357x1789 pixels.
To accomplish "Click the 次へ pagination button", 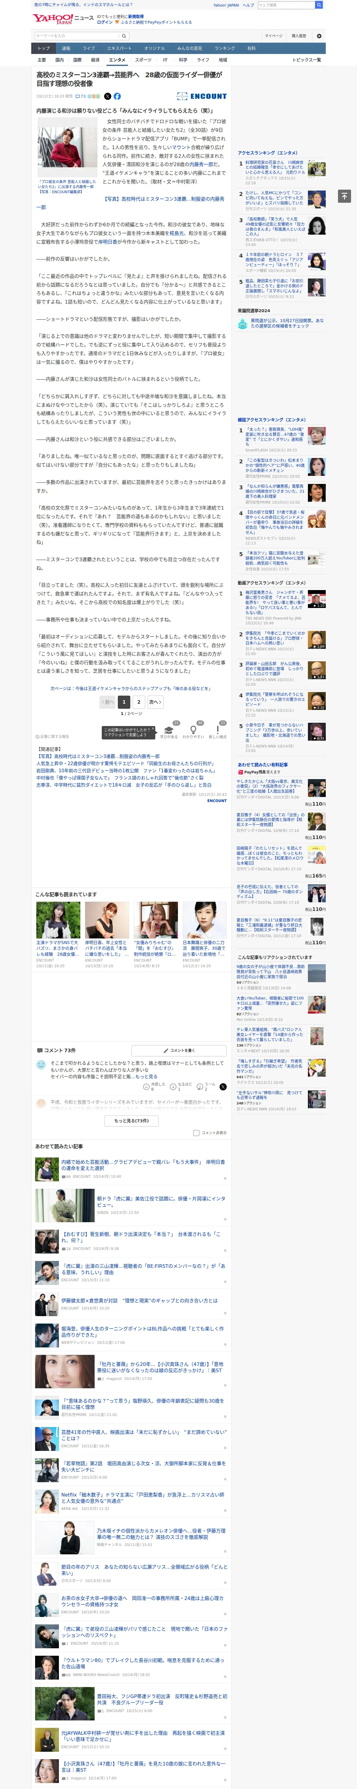I will [155, 702].
